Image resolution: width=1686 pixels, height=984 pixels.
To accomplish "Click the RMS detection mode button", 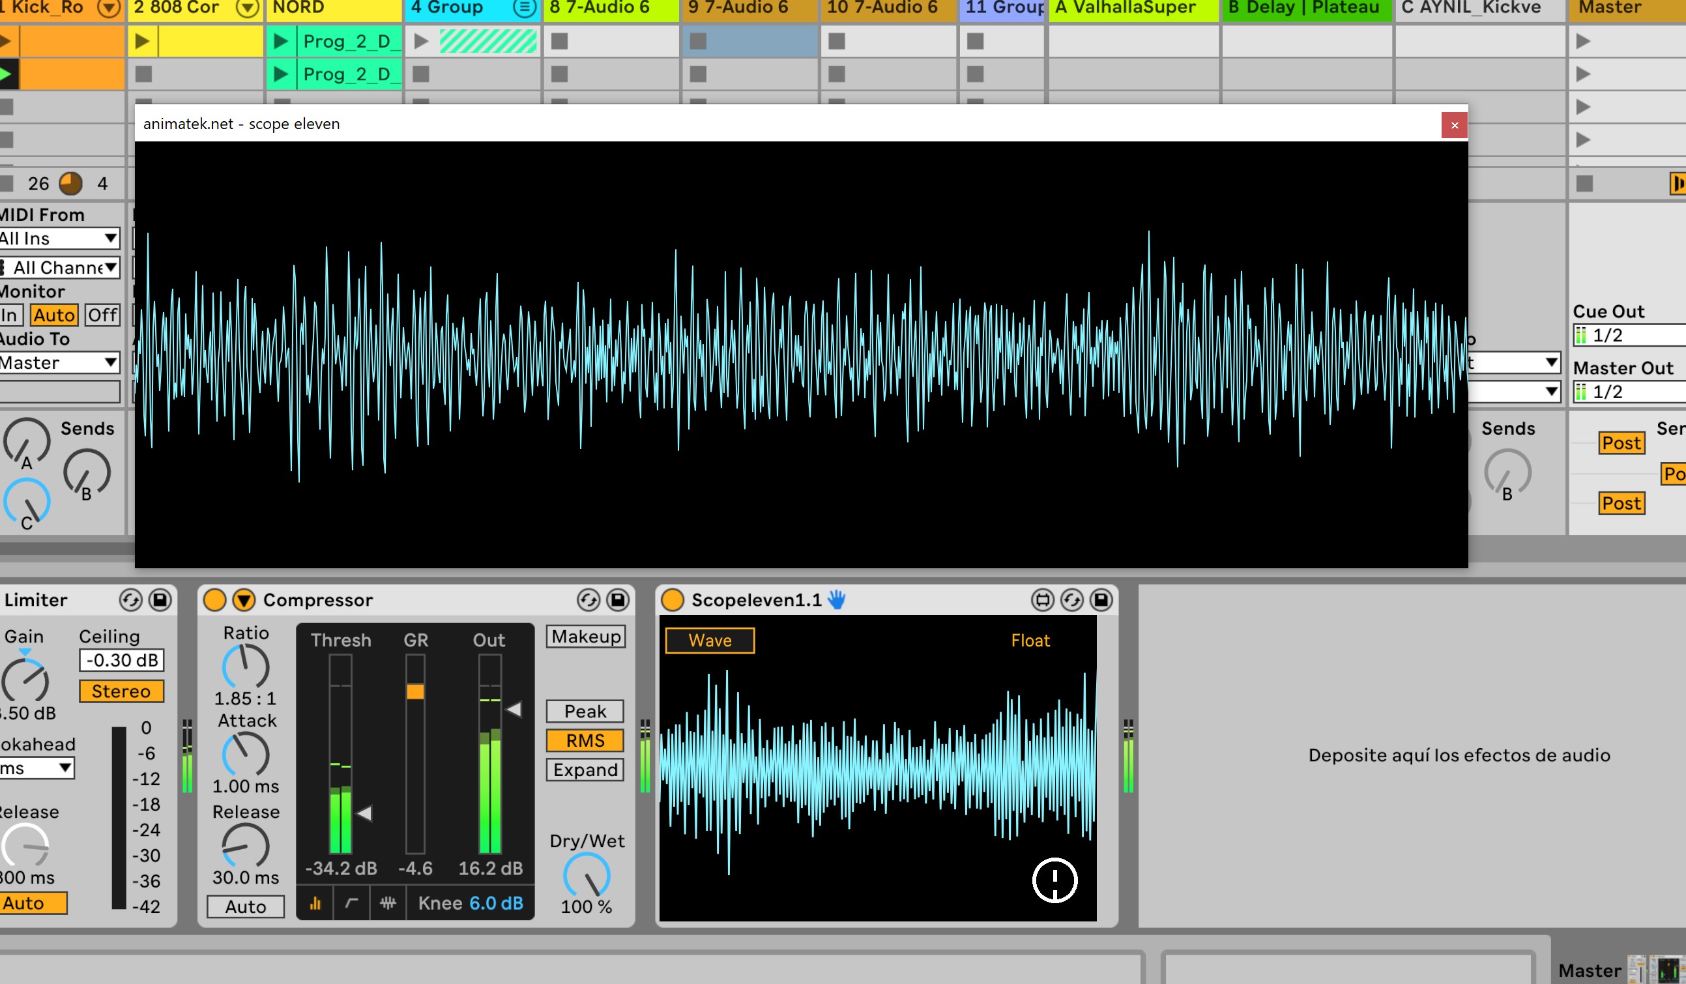I will [586, 740].
